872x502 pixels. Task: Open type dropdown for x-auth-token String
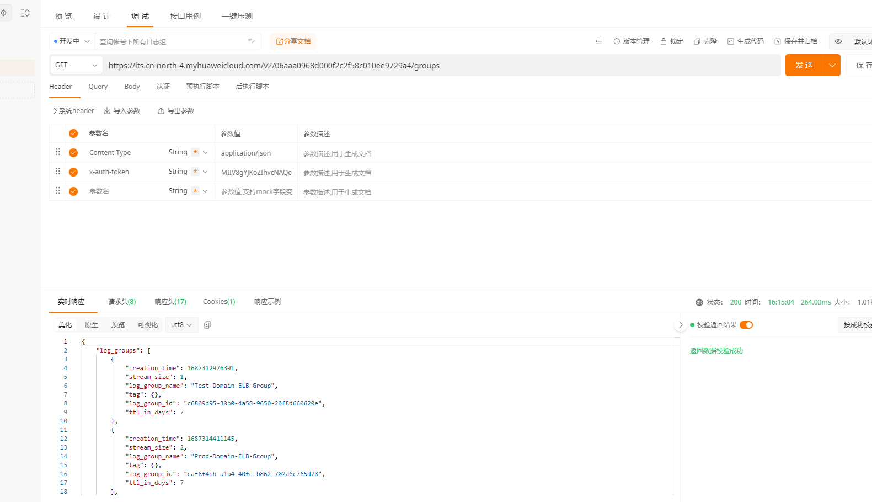pyautogui.click(x=205, y=172)
